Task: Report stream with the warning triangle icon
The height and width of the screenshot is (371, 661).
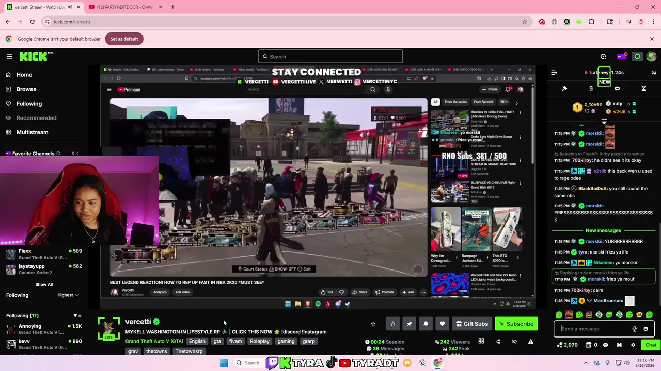Action: point(530,341)
